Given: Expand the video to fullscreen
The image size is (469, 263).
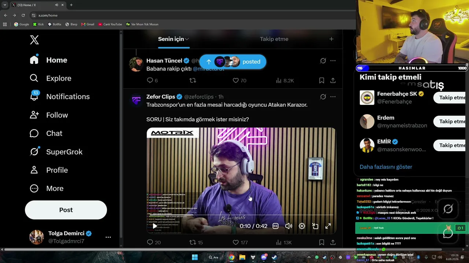Looking at the screenshot, I should (x=328, y=226).
